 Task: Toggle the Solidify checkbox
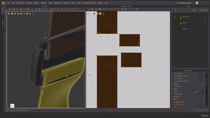[203, 99]
